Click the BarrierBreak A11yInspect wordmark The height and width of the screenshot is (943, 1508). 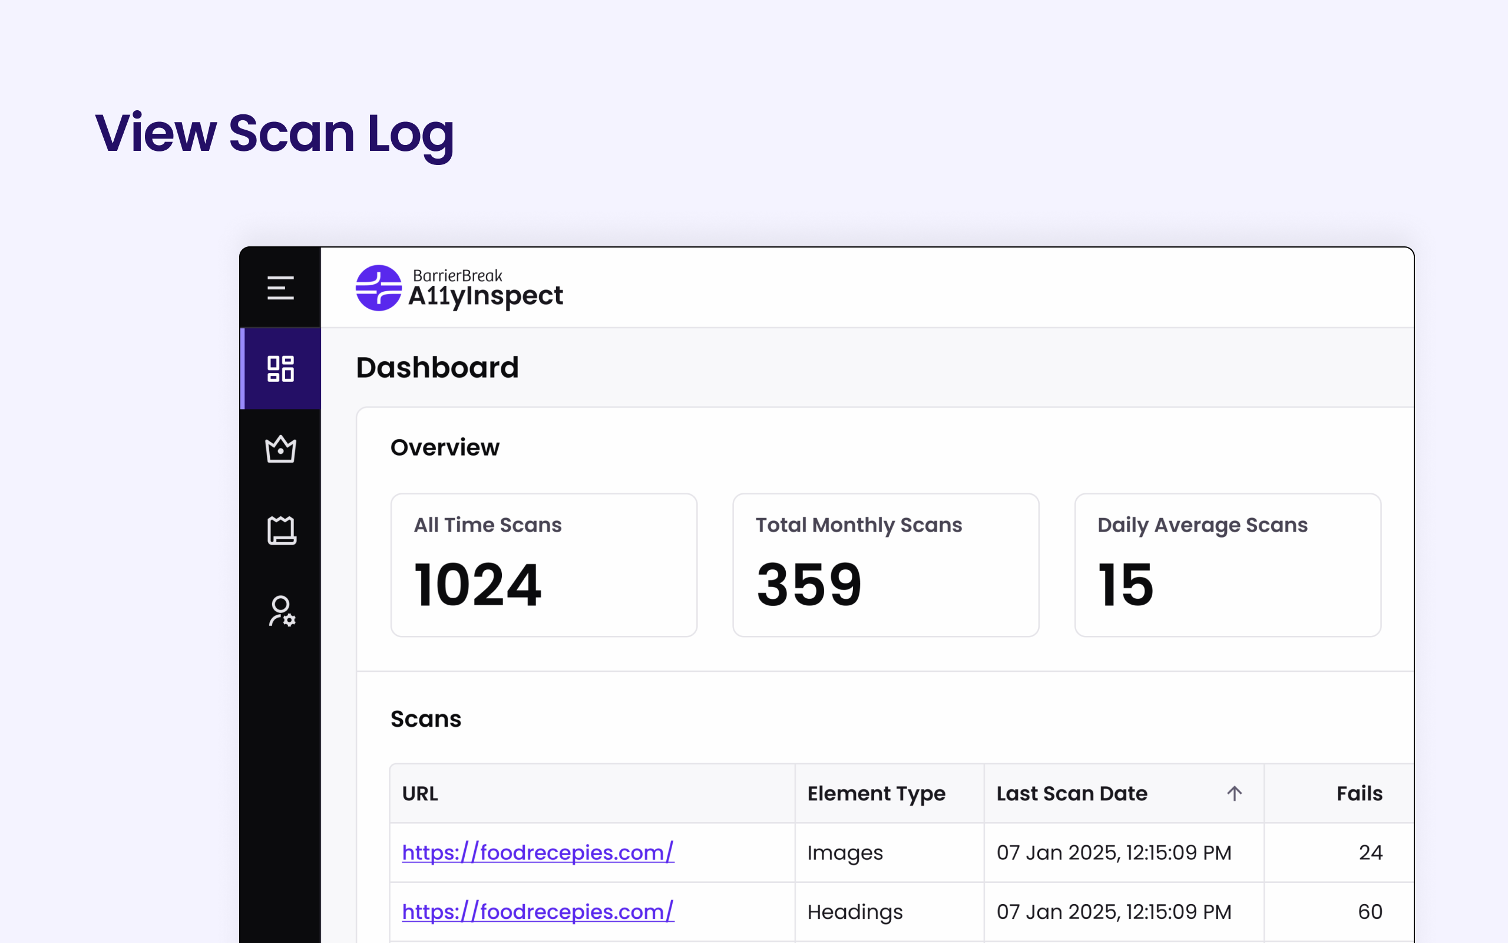click(485, 289)
